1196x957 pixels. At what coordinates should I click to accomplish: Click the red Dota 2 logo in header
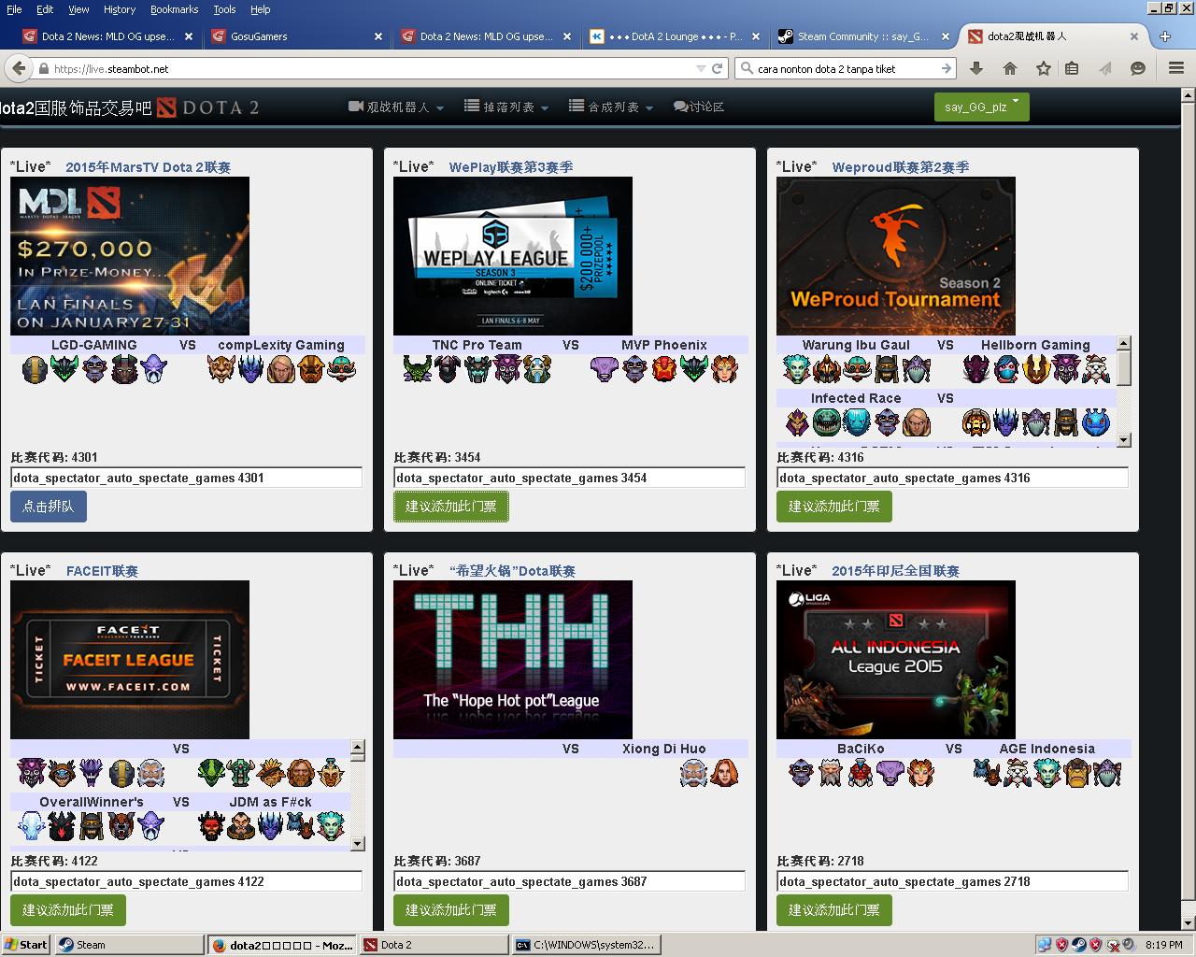point(166,107)
